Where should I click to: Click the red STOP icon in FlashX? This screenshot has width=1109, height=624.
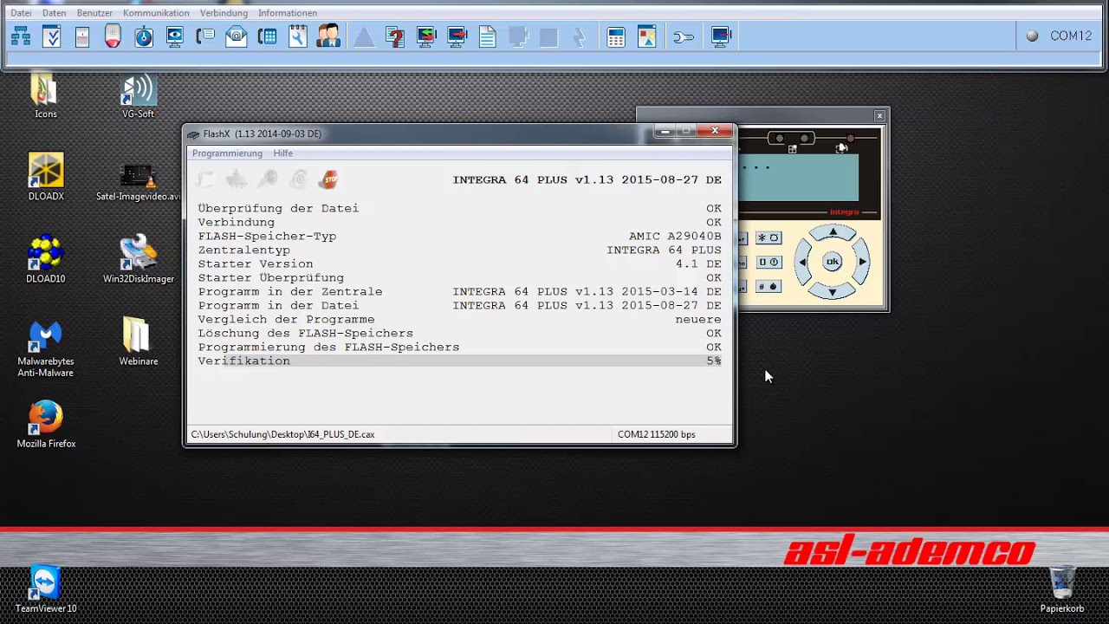coord(329,179)
